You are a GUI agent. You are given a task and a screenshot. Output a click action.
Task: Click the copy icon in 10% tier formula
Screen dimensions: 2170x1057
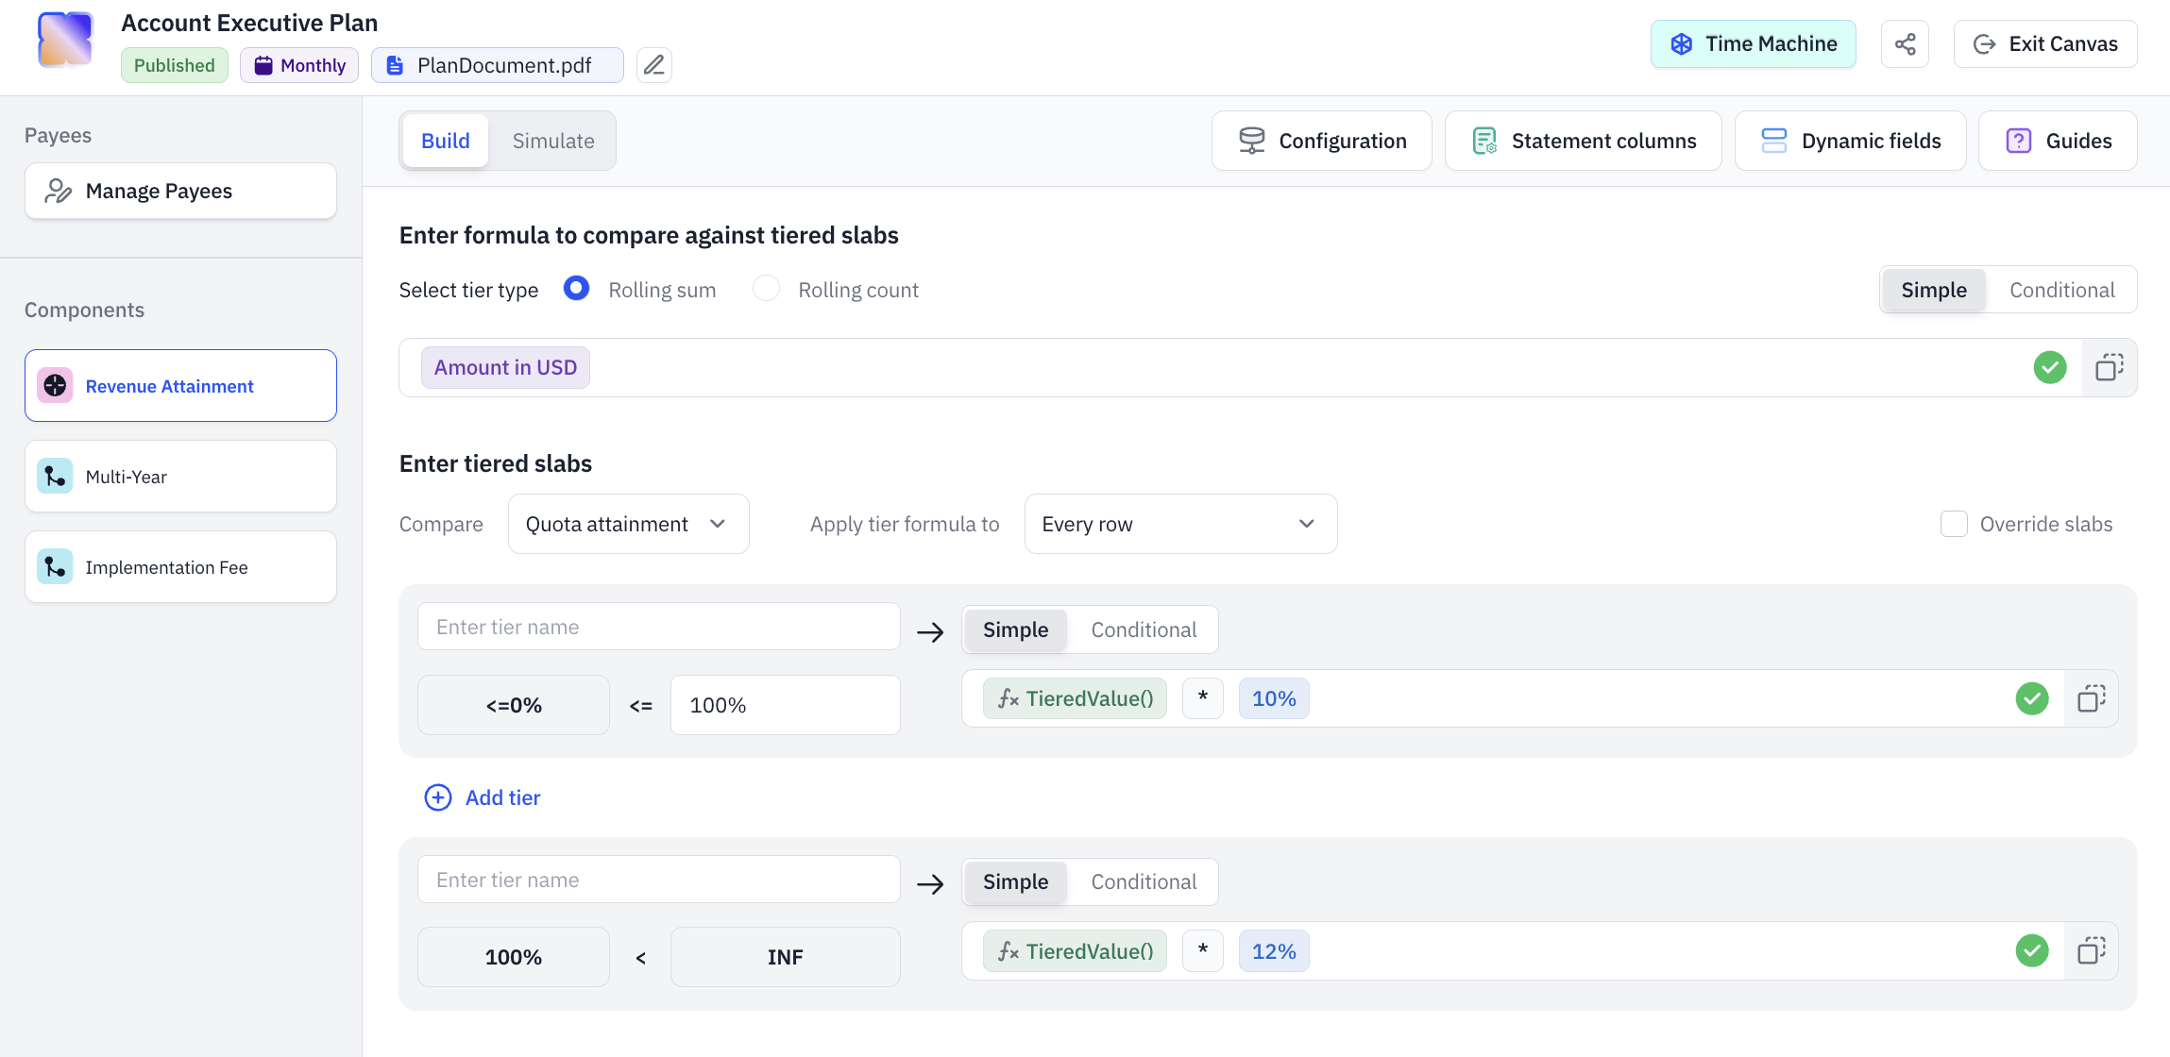point(2092,698)
